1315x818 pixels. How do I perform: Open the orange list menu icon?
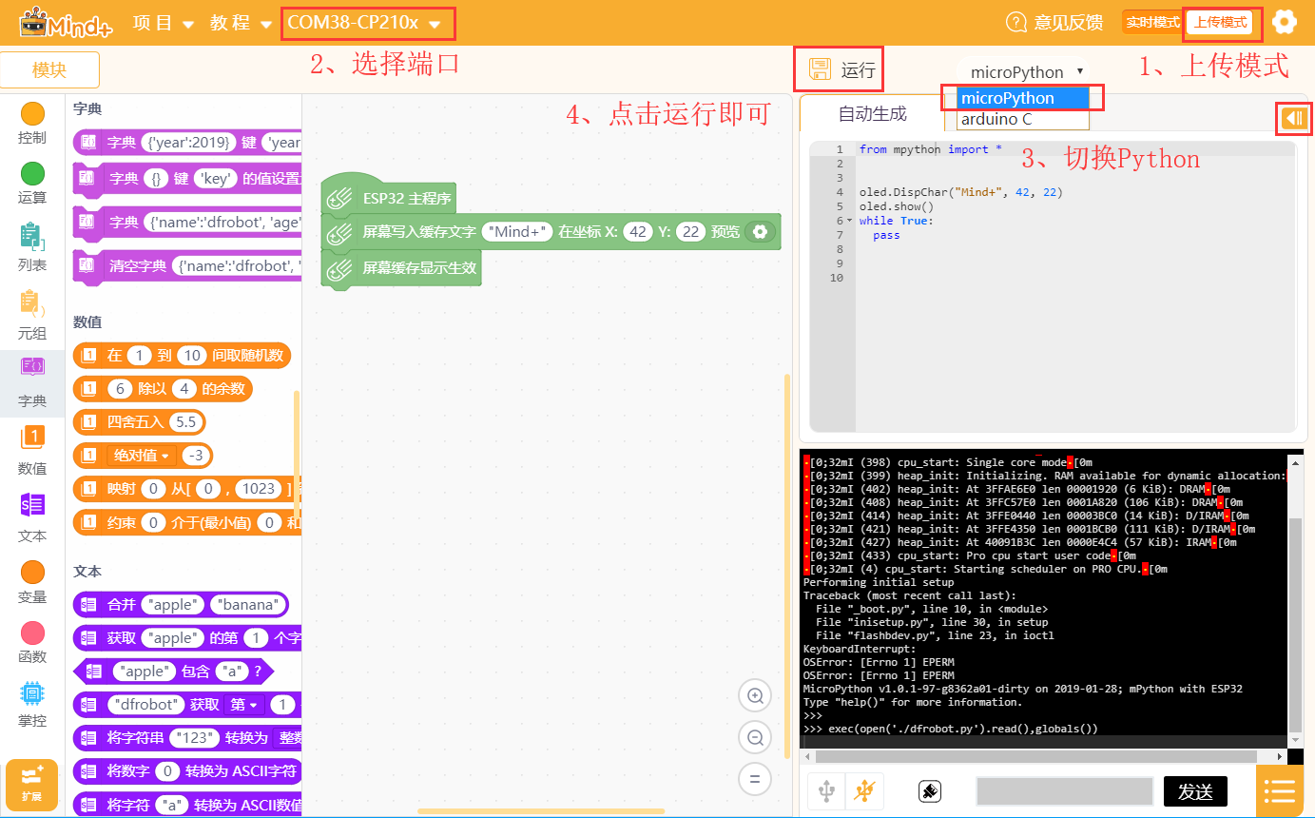pos(1280,790)
